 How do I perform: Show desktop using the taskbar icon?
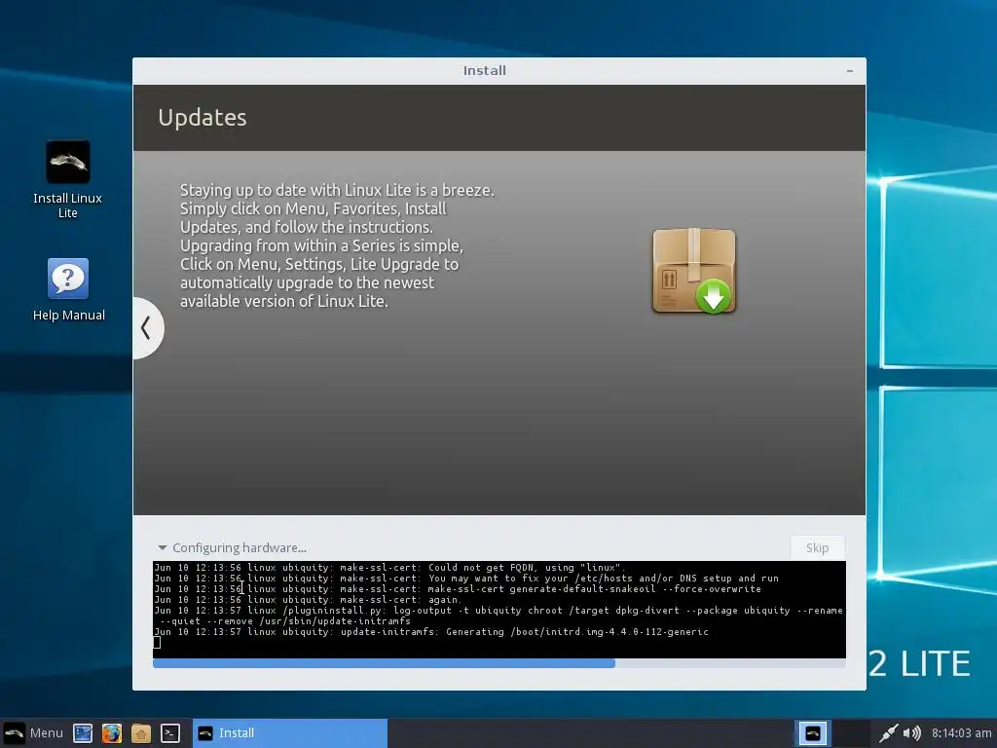click(x=83, y=733)
